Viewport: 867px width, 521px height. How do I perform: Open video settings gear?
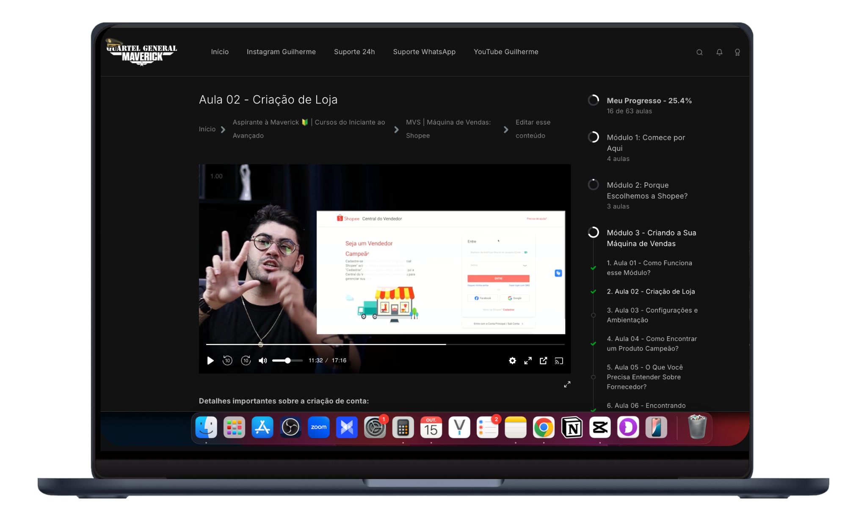[512, 360]
